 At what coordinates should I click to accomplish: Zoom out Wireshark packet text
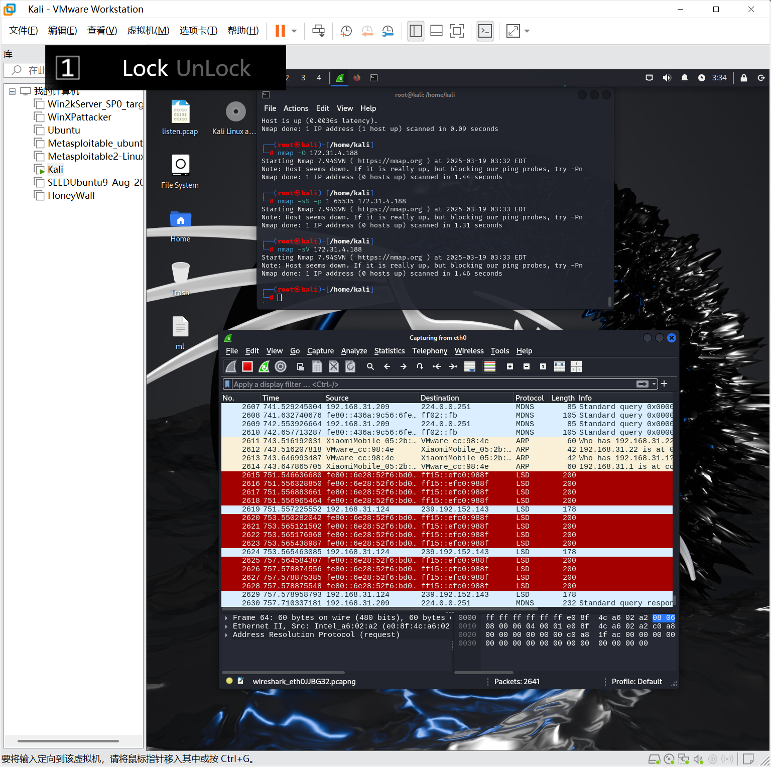[527, 367]
